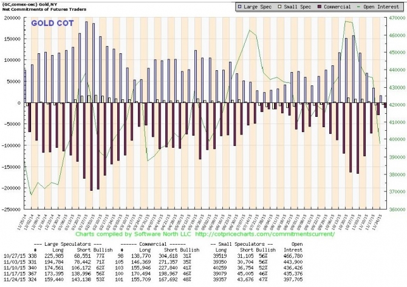Click 'Net Commitments of Futures Traders' subtitle
The height and width of the screenshot is (287, 407).
pos(44,9)
